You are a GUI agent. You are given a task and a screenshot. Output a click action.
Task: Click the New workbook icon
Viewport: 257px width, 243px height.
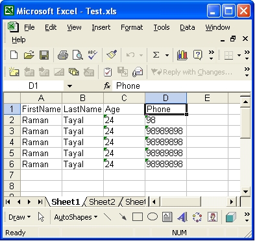[x=14, y=55]
